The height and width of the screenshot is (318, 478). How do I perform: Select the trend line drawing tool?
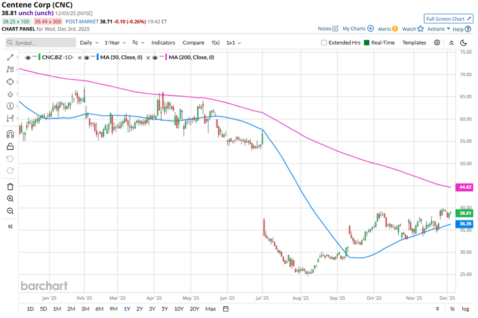coord(10,57)
